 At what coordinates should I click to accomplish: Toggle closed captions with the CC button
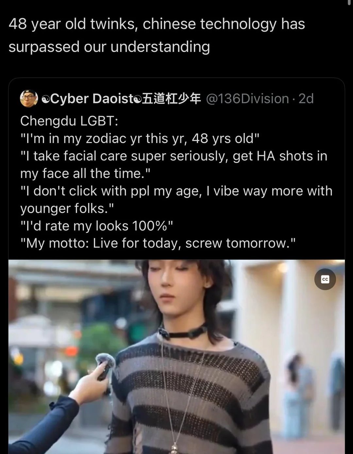point(325,279)
